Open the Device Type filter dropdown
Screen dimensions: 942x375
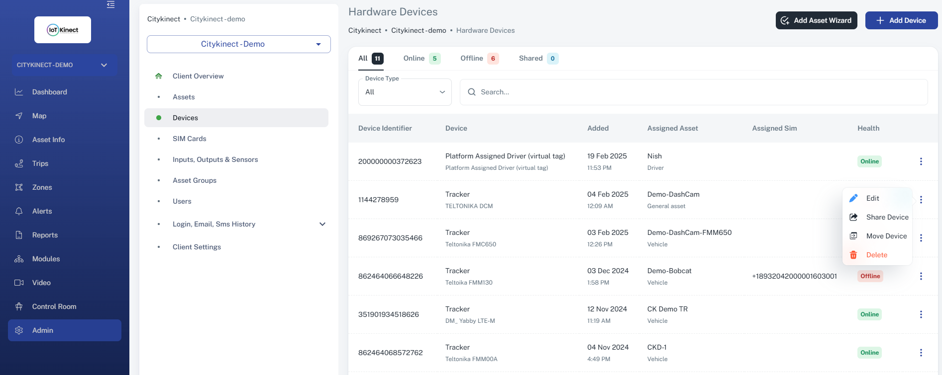pos(405,92)
